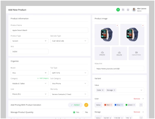
Task: Click the Added pricing button
Action: [x=75, y=105]
